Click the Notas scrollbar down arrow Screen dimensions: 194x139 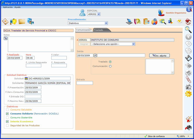click(x=72, y=50)
